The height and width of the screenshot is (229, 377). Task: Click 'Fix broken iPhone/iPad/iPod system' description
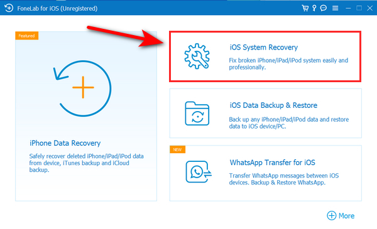click(x=288, y=63)
